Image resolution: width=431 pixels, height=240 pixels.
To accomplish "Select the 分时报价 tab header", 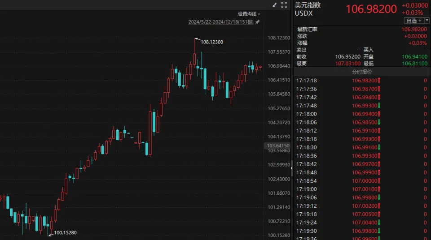I will pos(361,72).
